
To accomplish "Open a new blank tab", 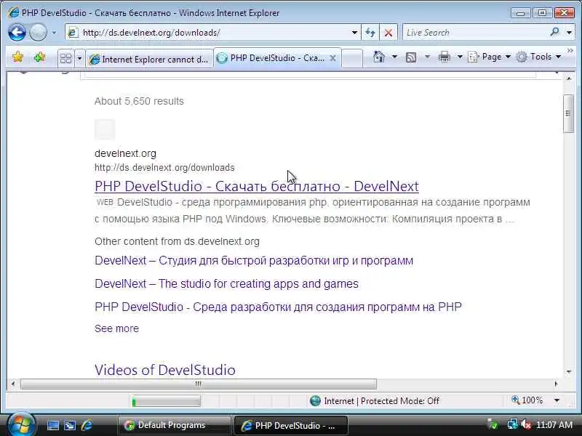I will [x=351, y=59].
